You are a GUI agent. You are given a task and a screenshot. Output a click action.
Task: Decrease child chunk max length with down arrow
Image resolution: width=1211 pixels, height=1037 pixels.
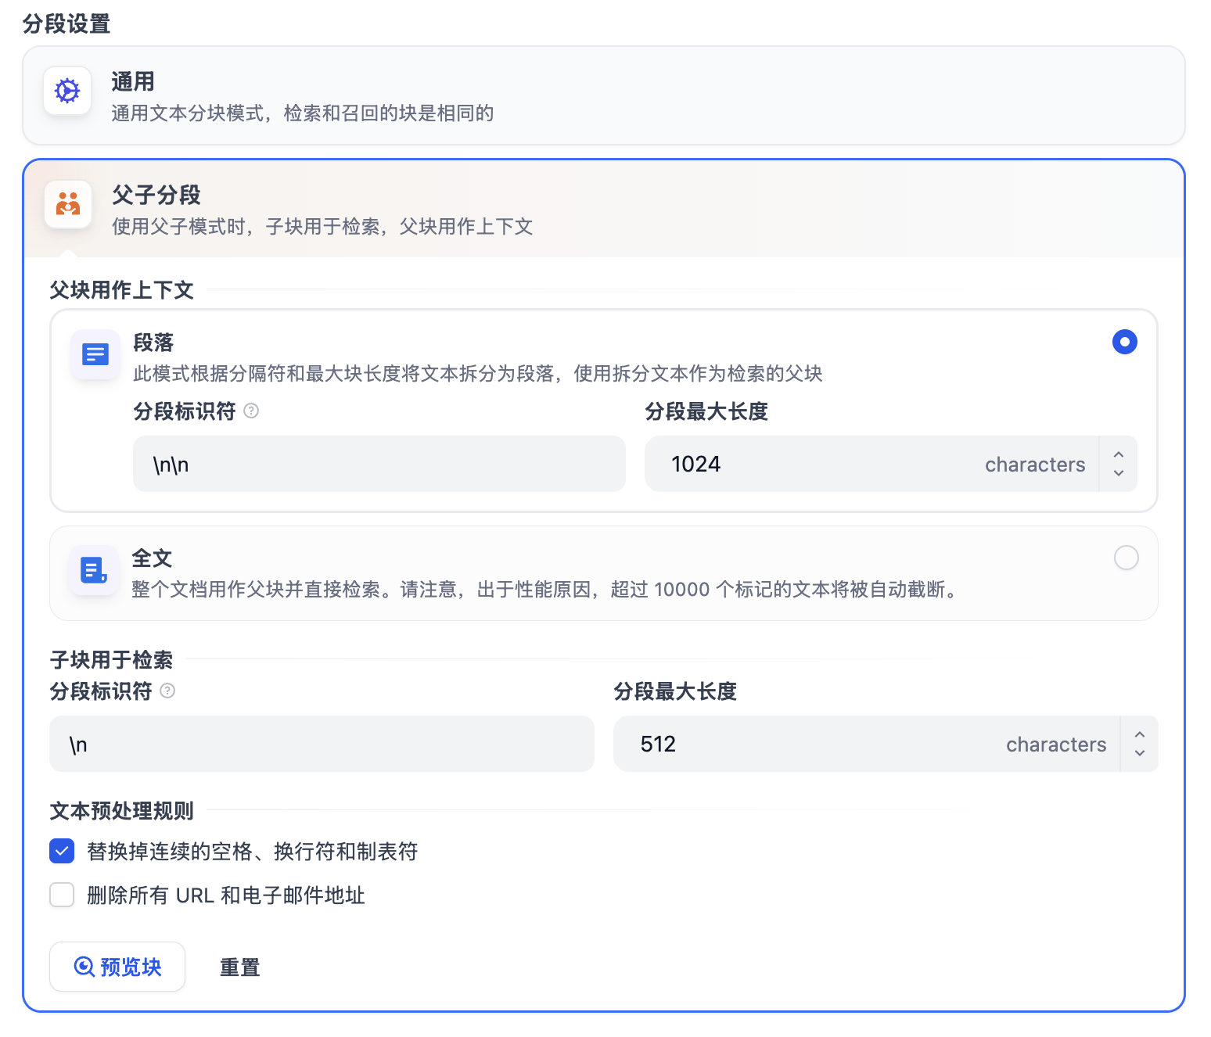(1140, 753)
